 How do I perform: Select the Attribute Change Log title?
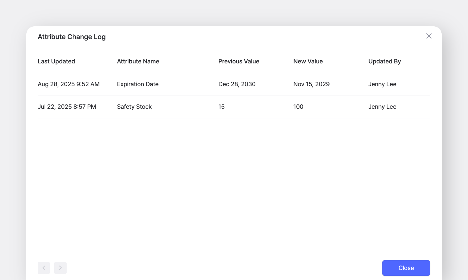72,37
